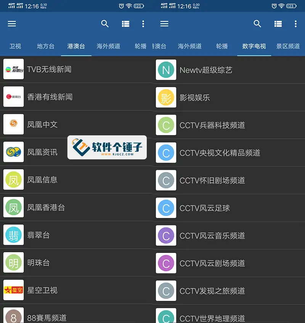
Task: Tap the CCTV央视文化精品频道 blue avatar
Action: coord(166,153)
